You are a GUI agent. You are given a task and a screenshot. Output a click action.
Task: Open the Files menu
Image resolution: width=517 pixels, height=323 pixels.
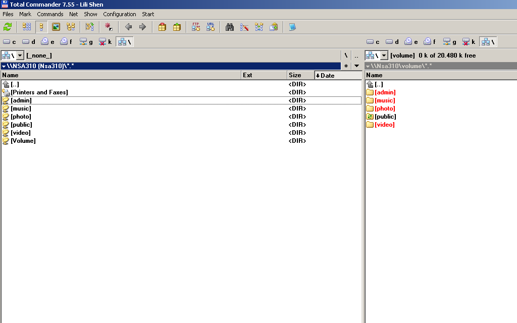pyautogui.click(x=8, y=14)
